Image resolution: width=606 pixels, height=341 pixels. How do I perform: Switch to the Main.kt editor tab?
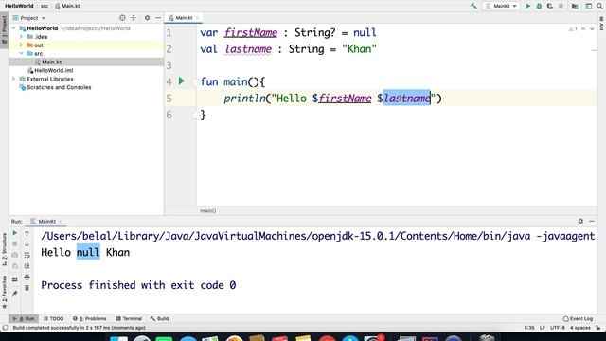(184, 18)
